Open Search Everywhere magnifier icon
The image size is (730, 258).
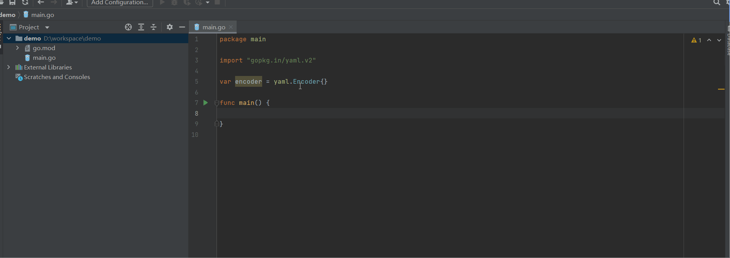pyautogui.click(x=716, y=3)
